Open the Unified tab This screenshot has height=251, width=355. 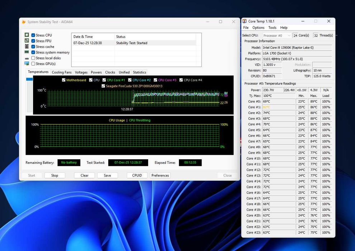(124, 72)
